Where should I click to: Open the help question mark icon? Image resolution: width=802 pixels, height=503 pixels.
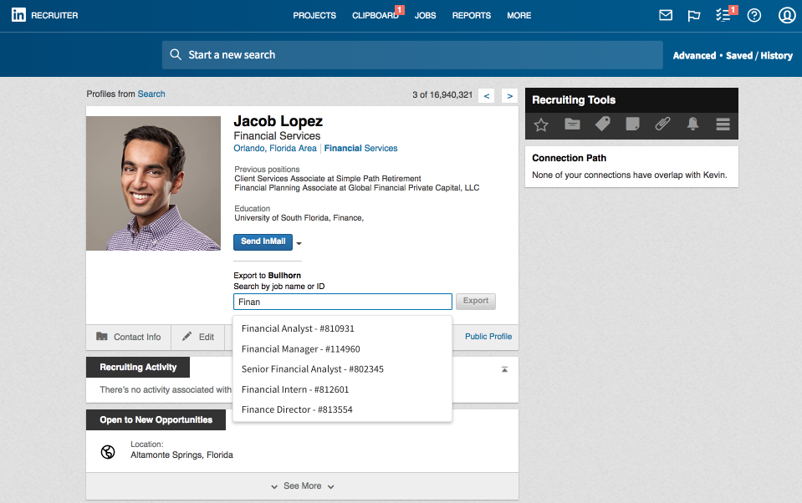[x=754, y=16]
